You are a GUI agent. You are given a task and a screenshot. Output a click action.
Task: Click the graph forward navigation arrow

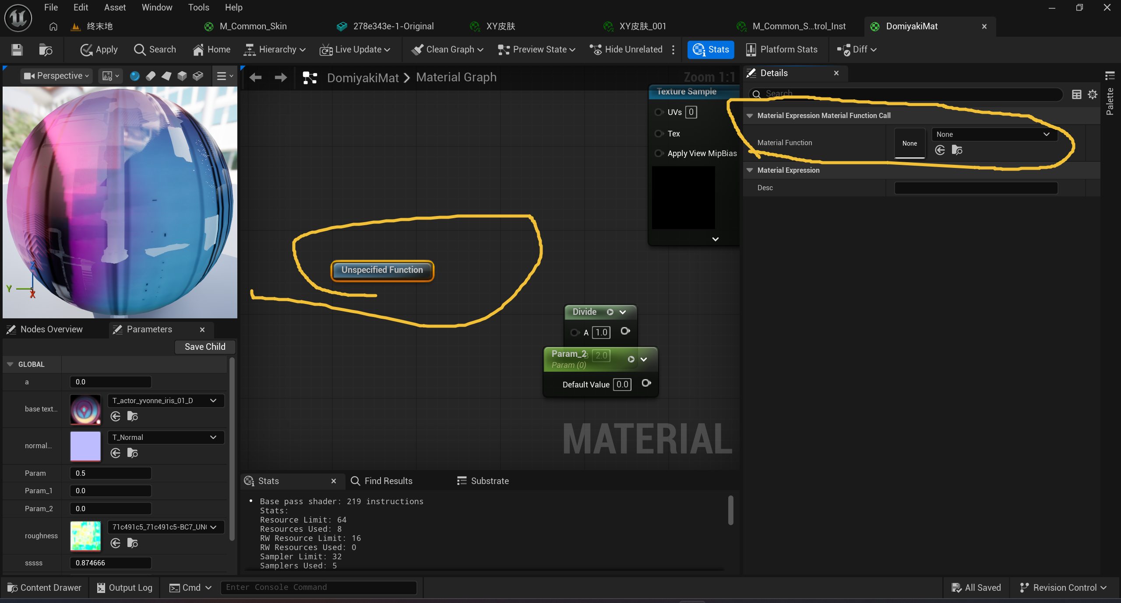click(281, 77)
